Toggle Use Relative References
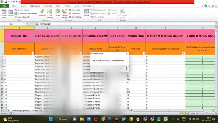This screenshot has width=218, height=123. tap(26, 13)
